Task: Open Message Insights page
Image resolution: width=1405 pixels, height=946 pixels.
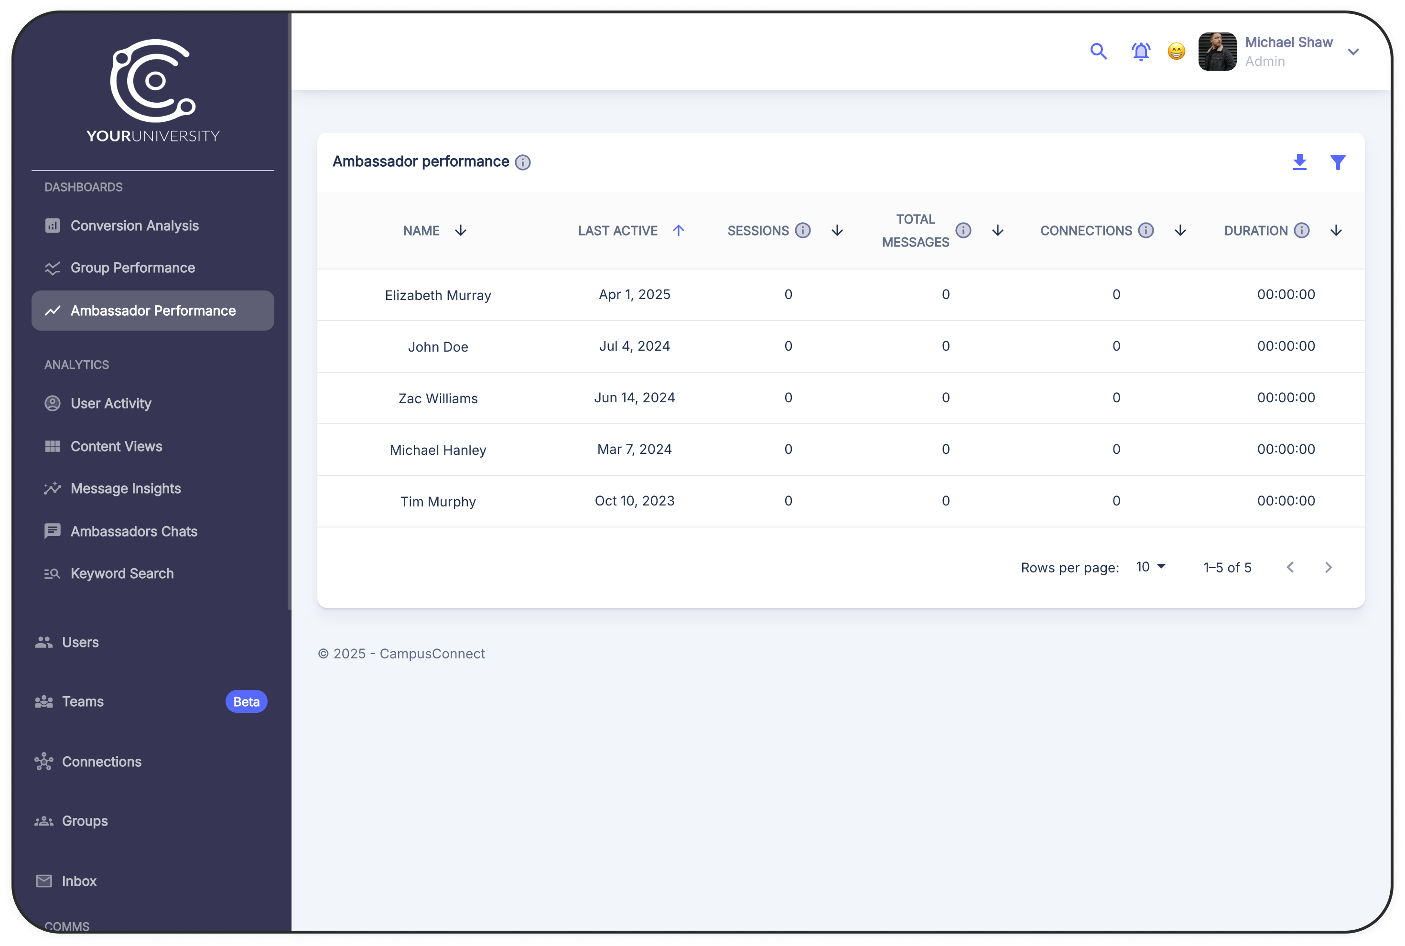Action: tap(153, 489)
